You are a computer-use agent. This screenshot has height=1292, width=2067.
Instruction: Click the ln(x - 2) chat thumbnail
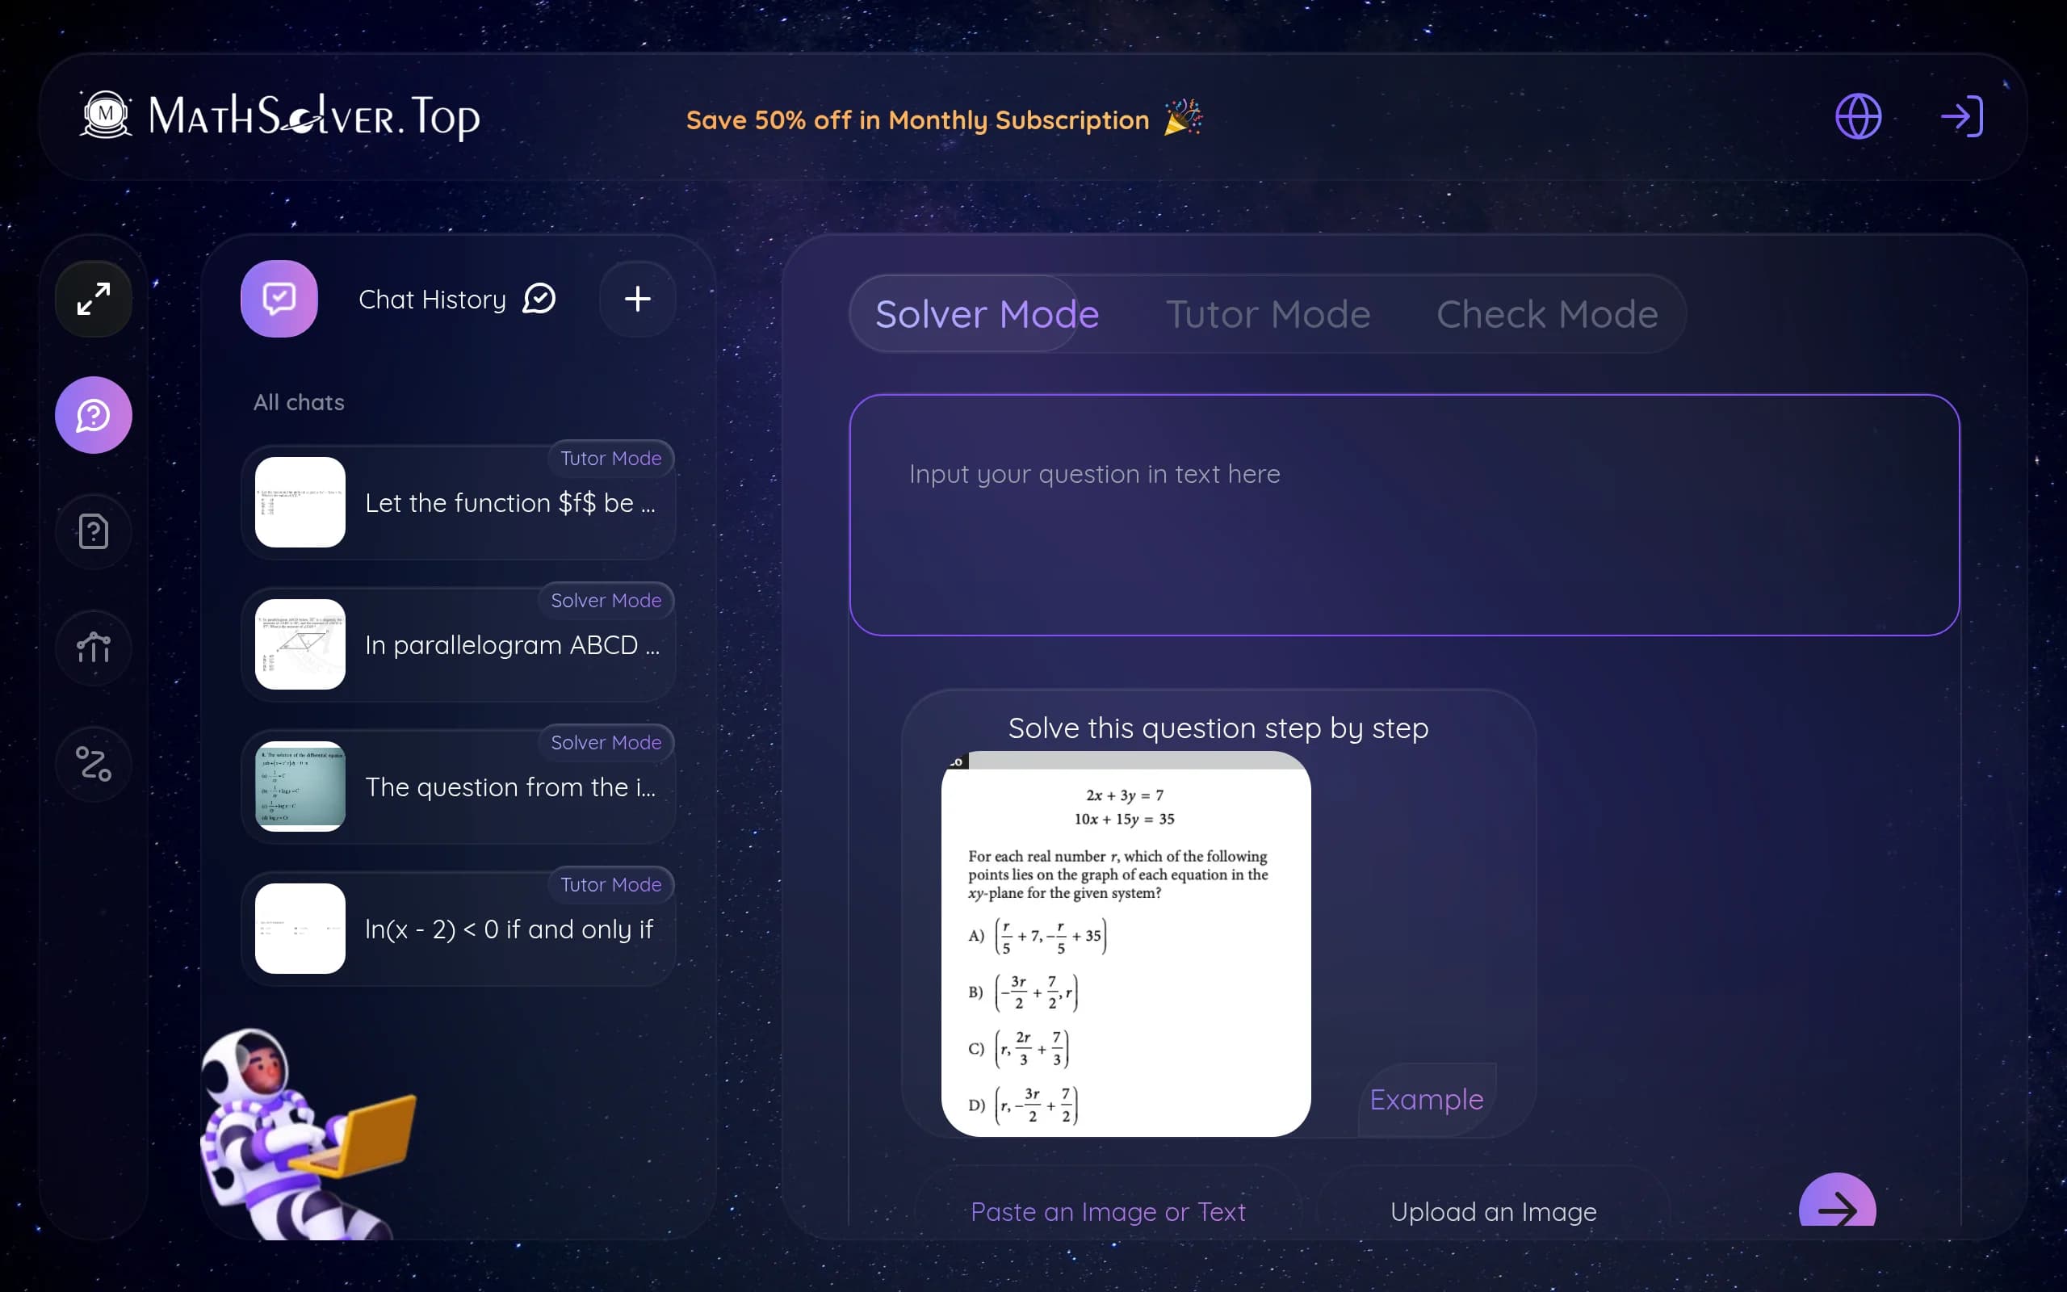[300, 928]
